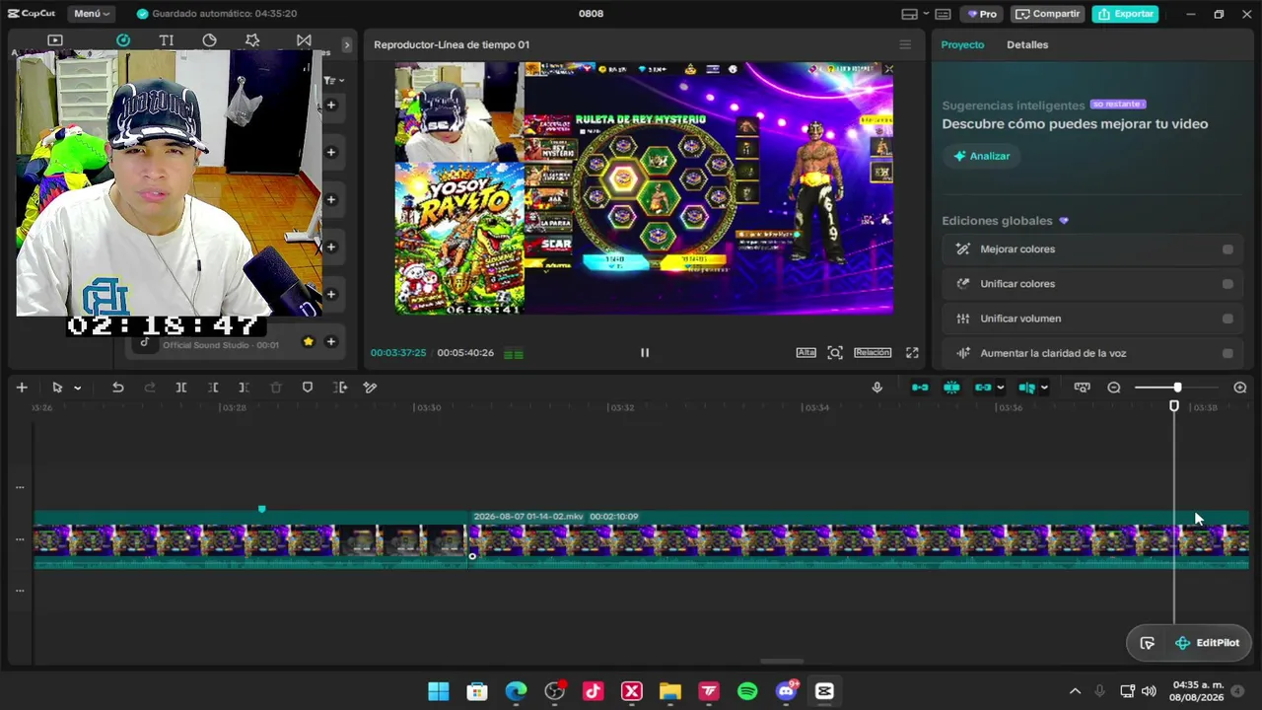Image resolution: width=1262 pixels, height=710 pixels.
Task: Open the Menú dropdown
Action: (x=92, y=14)
